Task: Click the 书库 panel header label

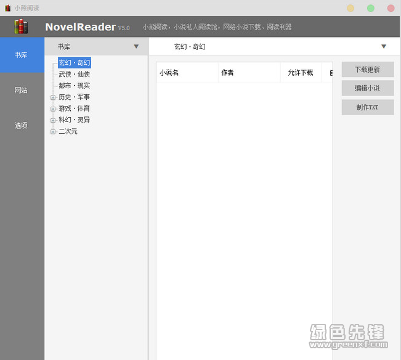Action: click(x=64, y=47)
